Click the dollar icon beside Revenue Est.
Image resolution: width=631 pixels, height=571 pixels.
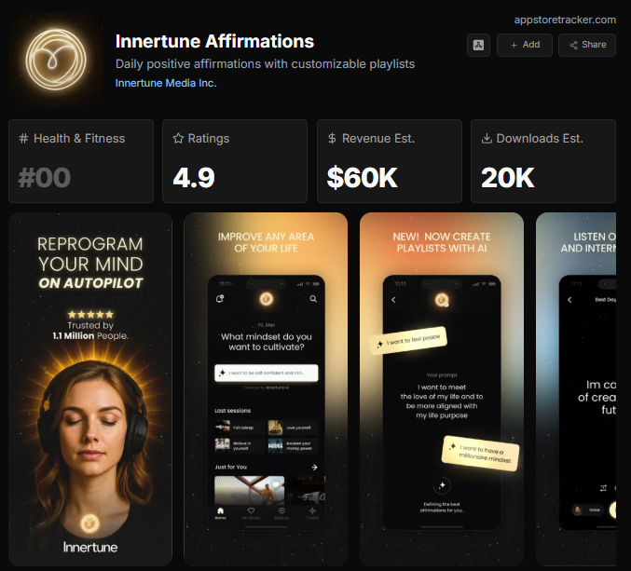[x=332, y=139]
